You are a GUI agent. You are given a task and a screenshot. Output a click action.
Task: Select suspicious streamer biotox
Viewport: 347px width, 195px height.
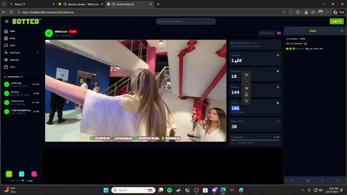tap(21, 93)
